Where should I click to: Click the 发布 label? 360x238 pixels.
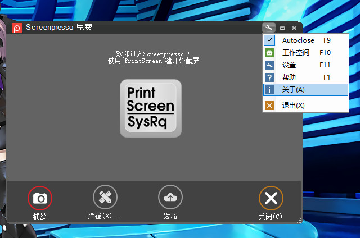coord(170,216)
